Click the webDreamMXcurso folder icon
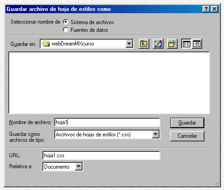Image resolution: width=224 pixels, height=190 pixels. (x=46, y=44)
